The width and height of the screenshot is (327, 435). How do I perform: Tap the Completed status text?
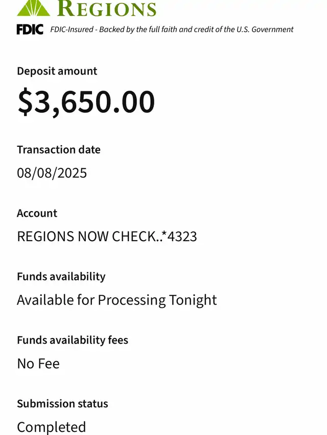[x=51, y=426]
